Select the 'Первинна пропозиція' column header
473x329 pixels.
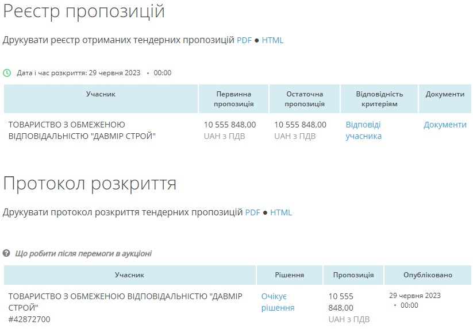233,99
